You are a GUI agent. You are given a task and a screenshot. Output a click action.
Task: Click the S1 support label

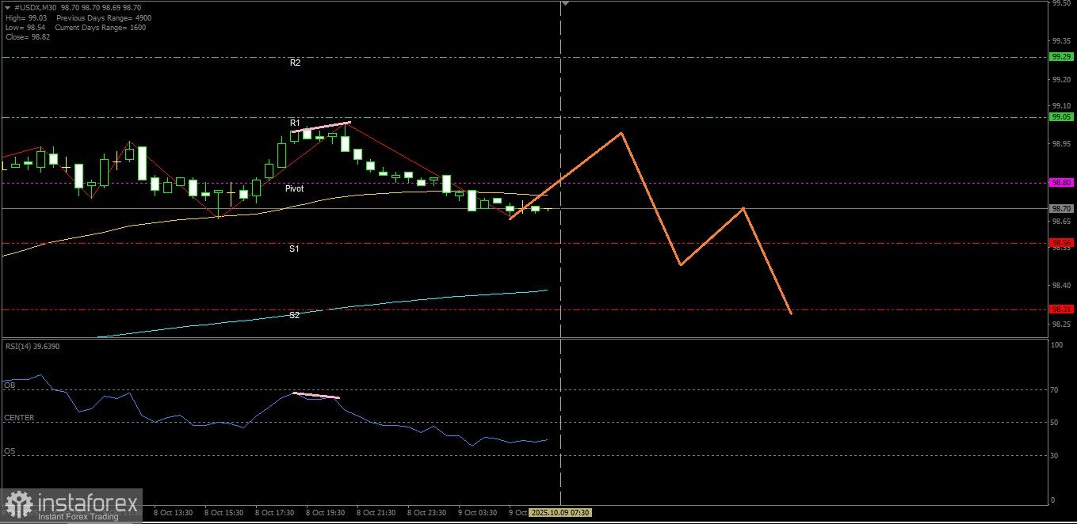(294, 249)
